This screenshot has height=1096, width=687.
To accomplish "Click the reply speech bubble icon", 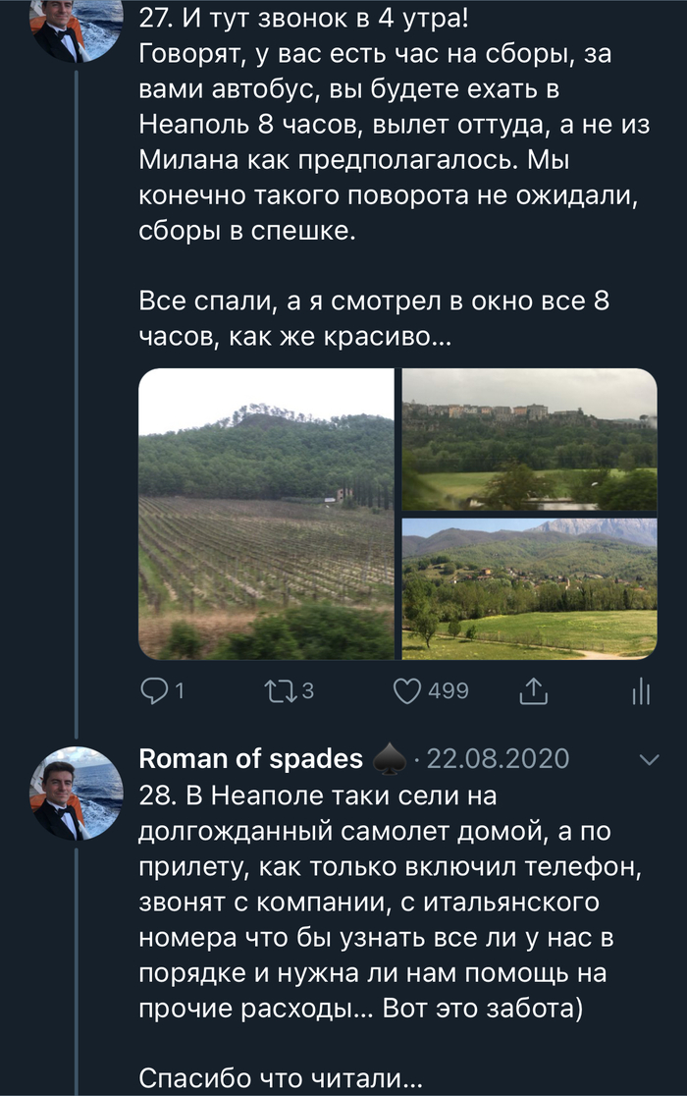I will pyautogui.click(x=154, y=691).
